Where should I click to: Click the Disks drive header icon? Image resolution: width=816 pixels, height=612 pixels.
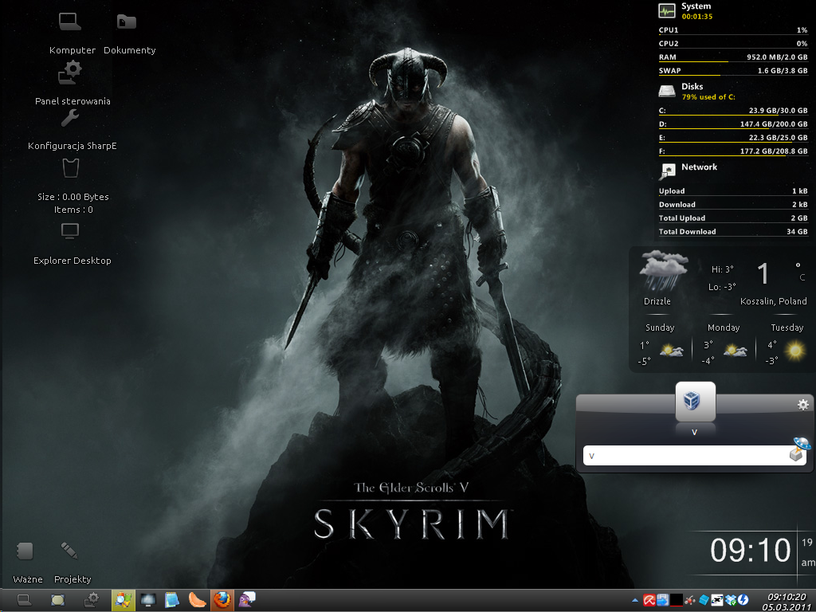[667, 92]
